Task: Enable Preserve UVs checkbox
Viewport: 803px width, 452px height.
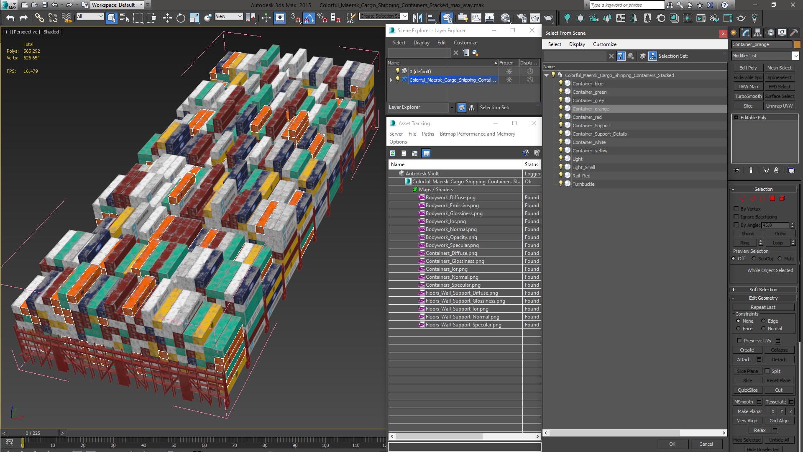Action: pos(739,340)
